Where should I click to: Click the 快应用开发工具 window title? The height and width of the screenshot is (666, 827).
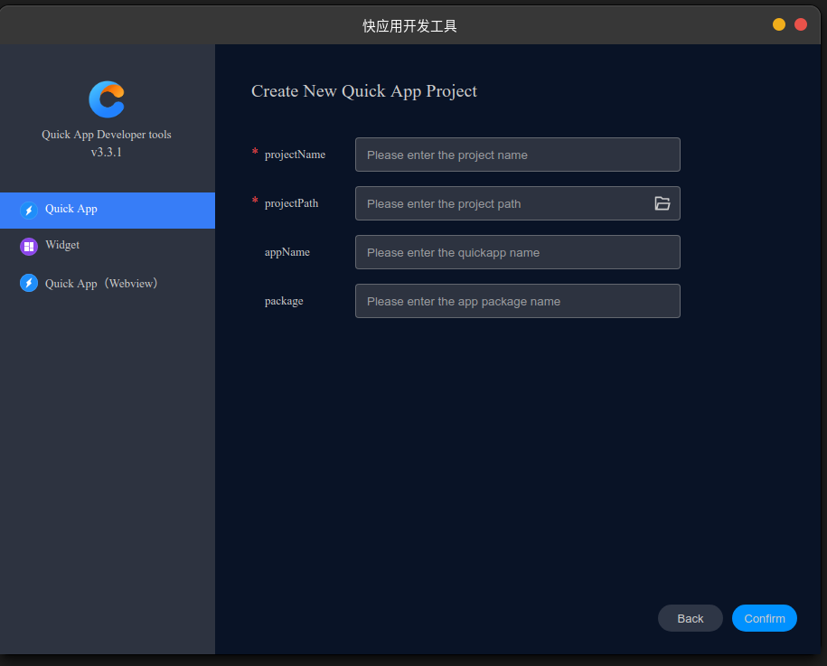click(410, 25)
